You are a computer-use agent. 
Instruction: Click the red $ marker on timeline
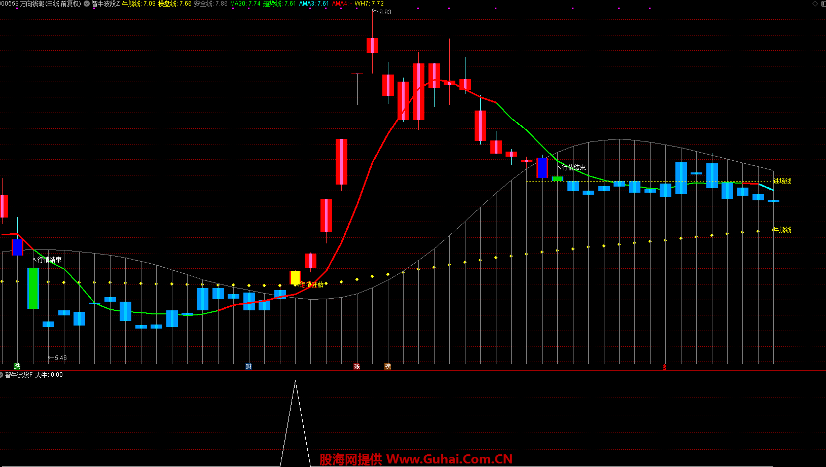pyautogui.click(x=665, y=367)
